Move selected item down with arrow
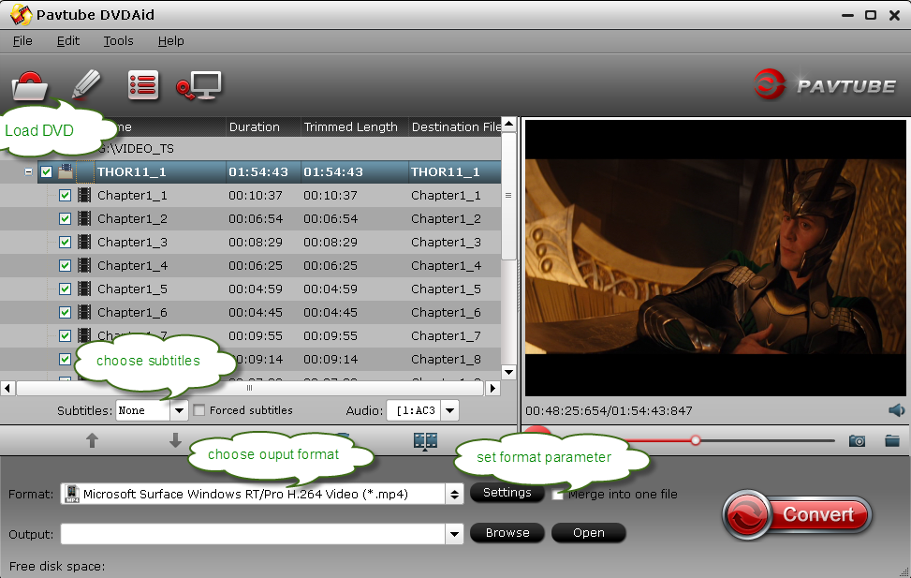The height and width of the screenshot is (578, 911). click(175, 440)
